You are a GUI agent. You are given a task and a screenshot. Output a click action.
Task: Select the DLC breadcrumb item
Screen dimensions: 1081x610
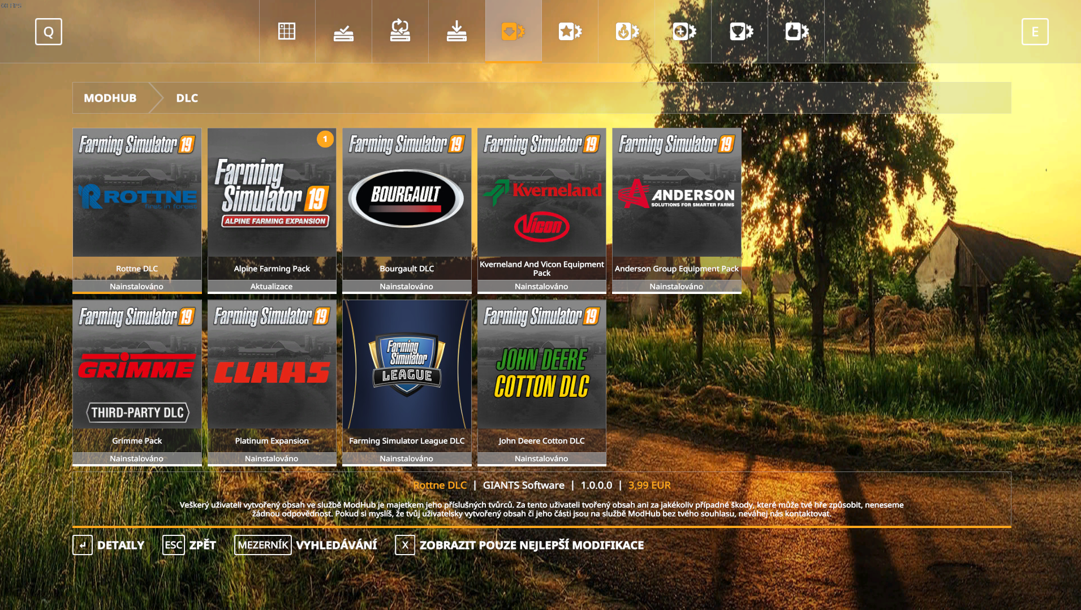(x=187, y=98)
